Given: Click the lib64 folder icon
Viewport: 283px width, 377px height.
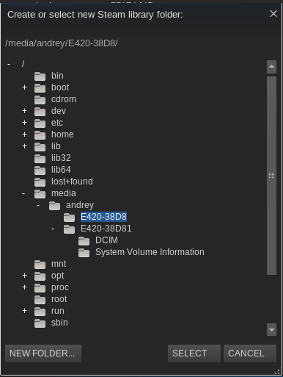Looking at the screenshot, I should click(x=40, y=170).
